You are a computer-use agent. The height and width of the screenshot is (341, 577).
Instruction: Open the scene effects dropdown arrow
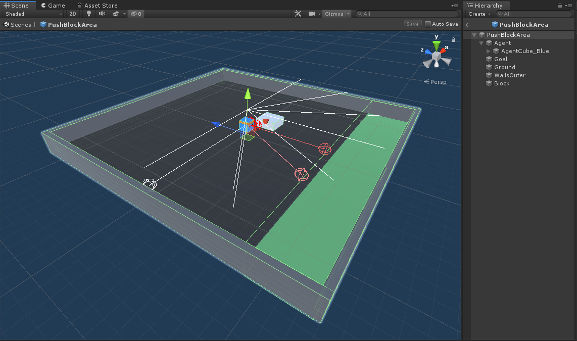coord(124,14)
